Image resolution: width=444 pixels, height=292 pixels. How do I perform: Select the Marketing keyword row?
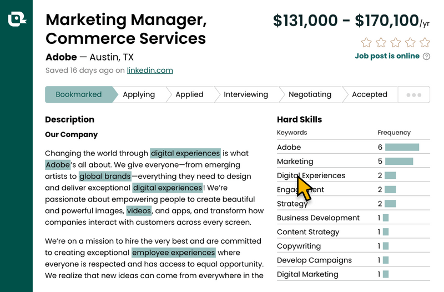click(x=354, y=161)
